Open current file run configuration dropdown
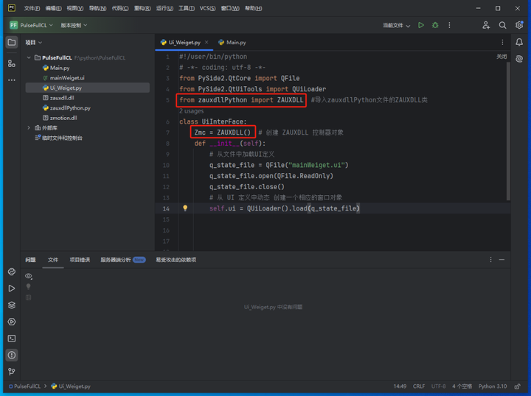This screenshot has width=531, height=396. (396, 25)
